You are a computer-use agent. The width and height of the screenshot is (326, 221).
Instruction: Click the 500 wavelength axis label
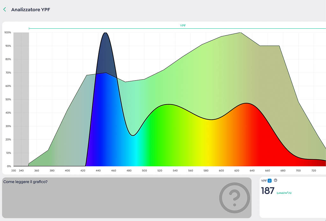click(144, 171)
